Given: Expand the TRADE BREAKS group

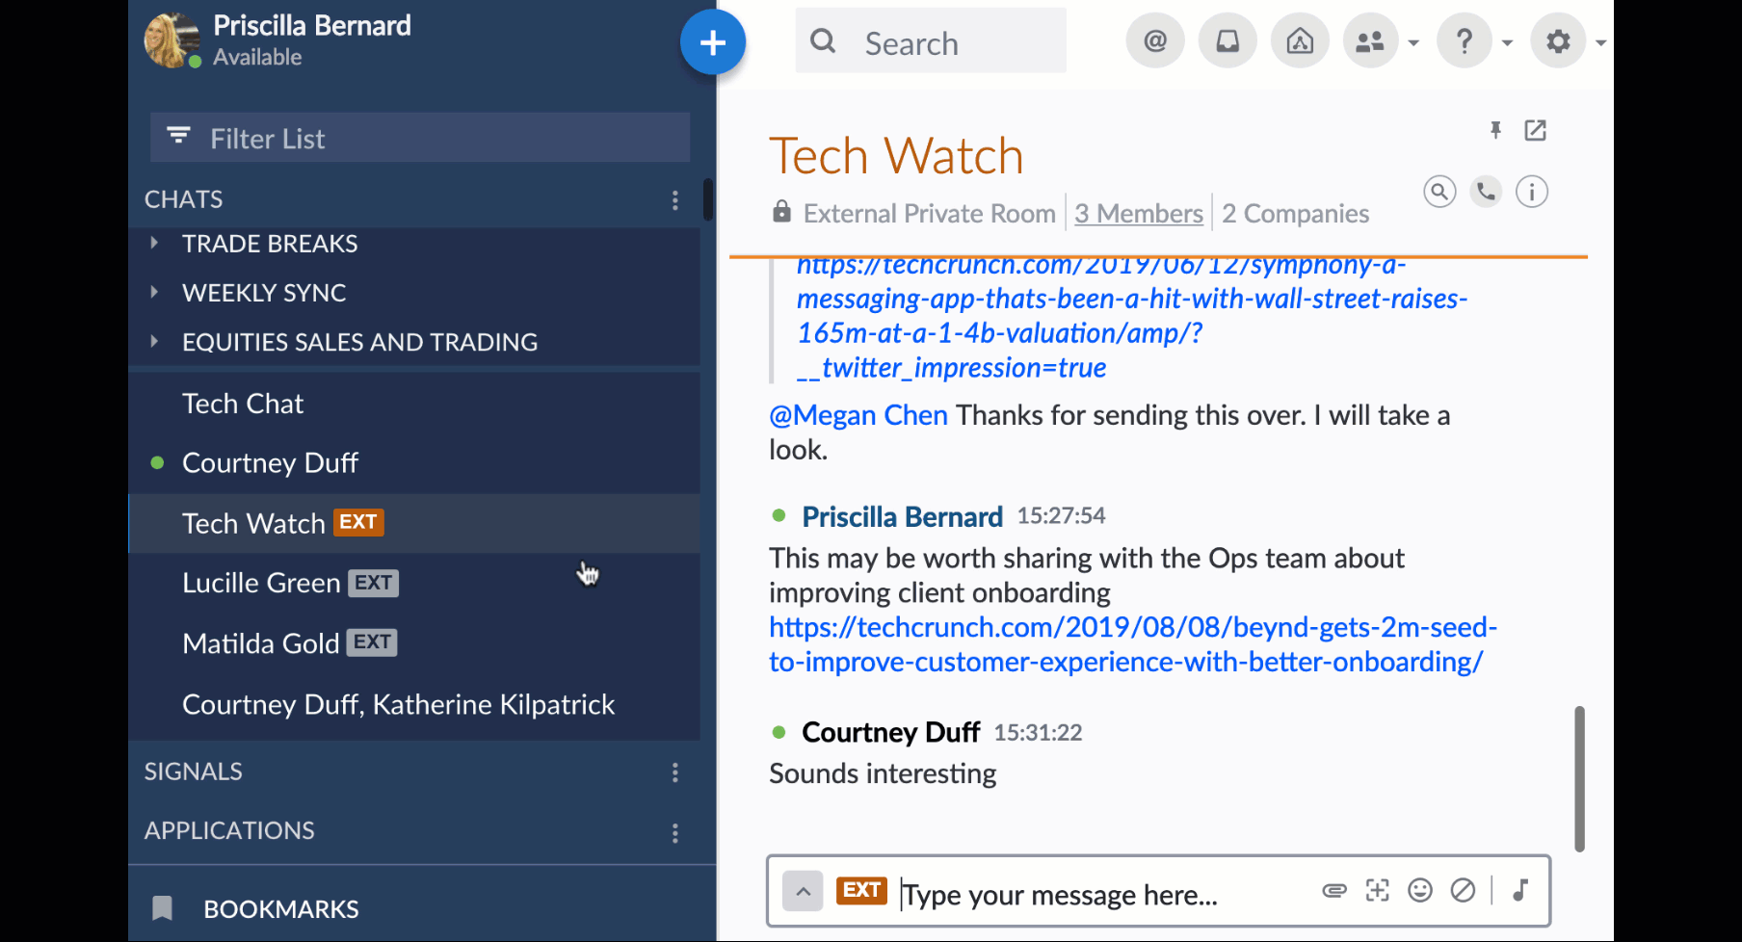Looking at the screenshot, I should click(x=154, y=244).
